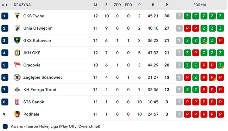Click the JKH GKS team crest
Screen dimensions: 228x131
[x=17, y=53]
